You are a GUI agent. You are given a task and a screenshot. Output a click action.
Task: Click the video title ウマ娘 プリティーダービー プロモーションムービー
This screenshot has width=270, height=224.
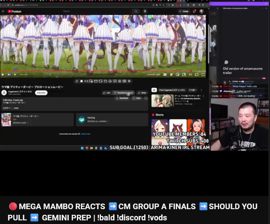pyautogui.click(x=32, y=87)
